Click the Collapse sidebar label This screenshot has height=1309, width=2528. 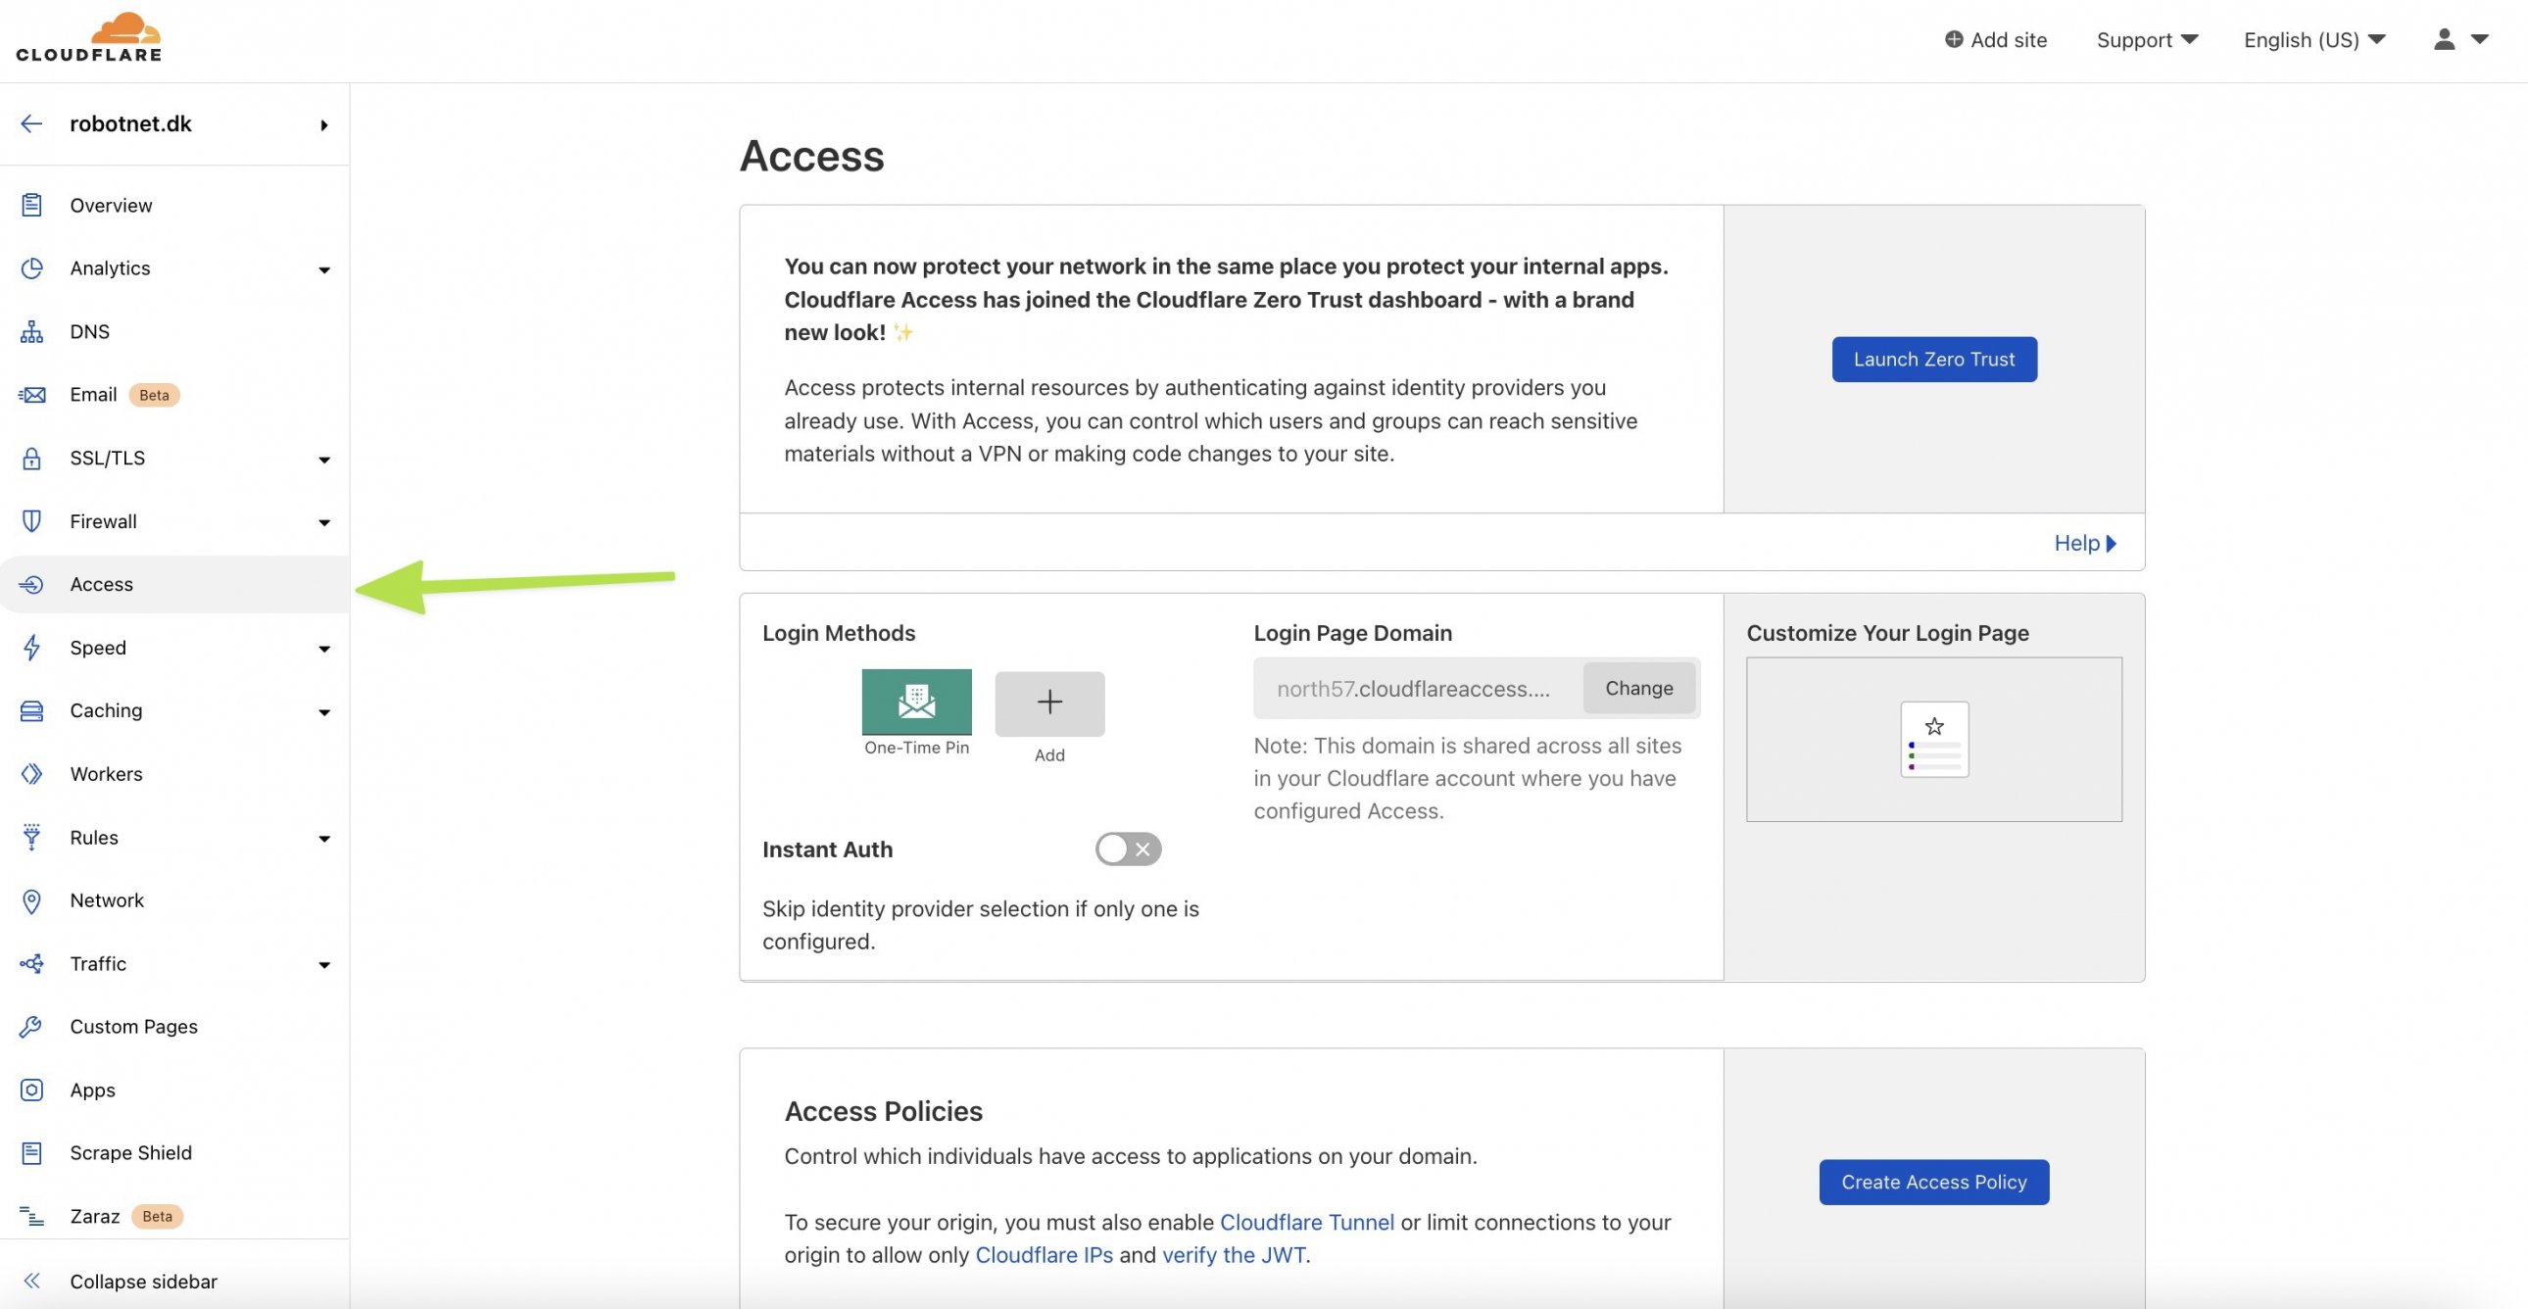[x=143, y=1282]
